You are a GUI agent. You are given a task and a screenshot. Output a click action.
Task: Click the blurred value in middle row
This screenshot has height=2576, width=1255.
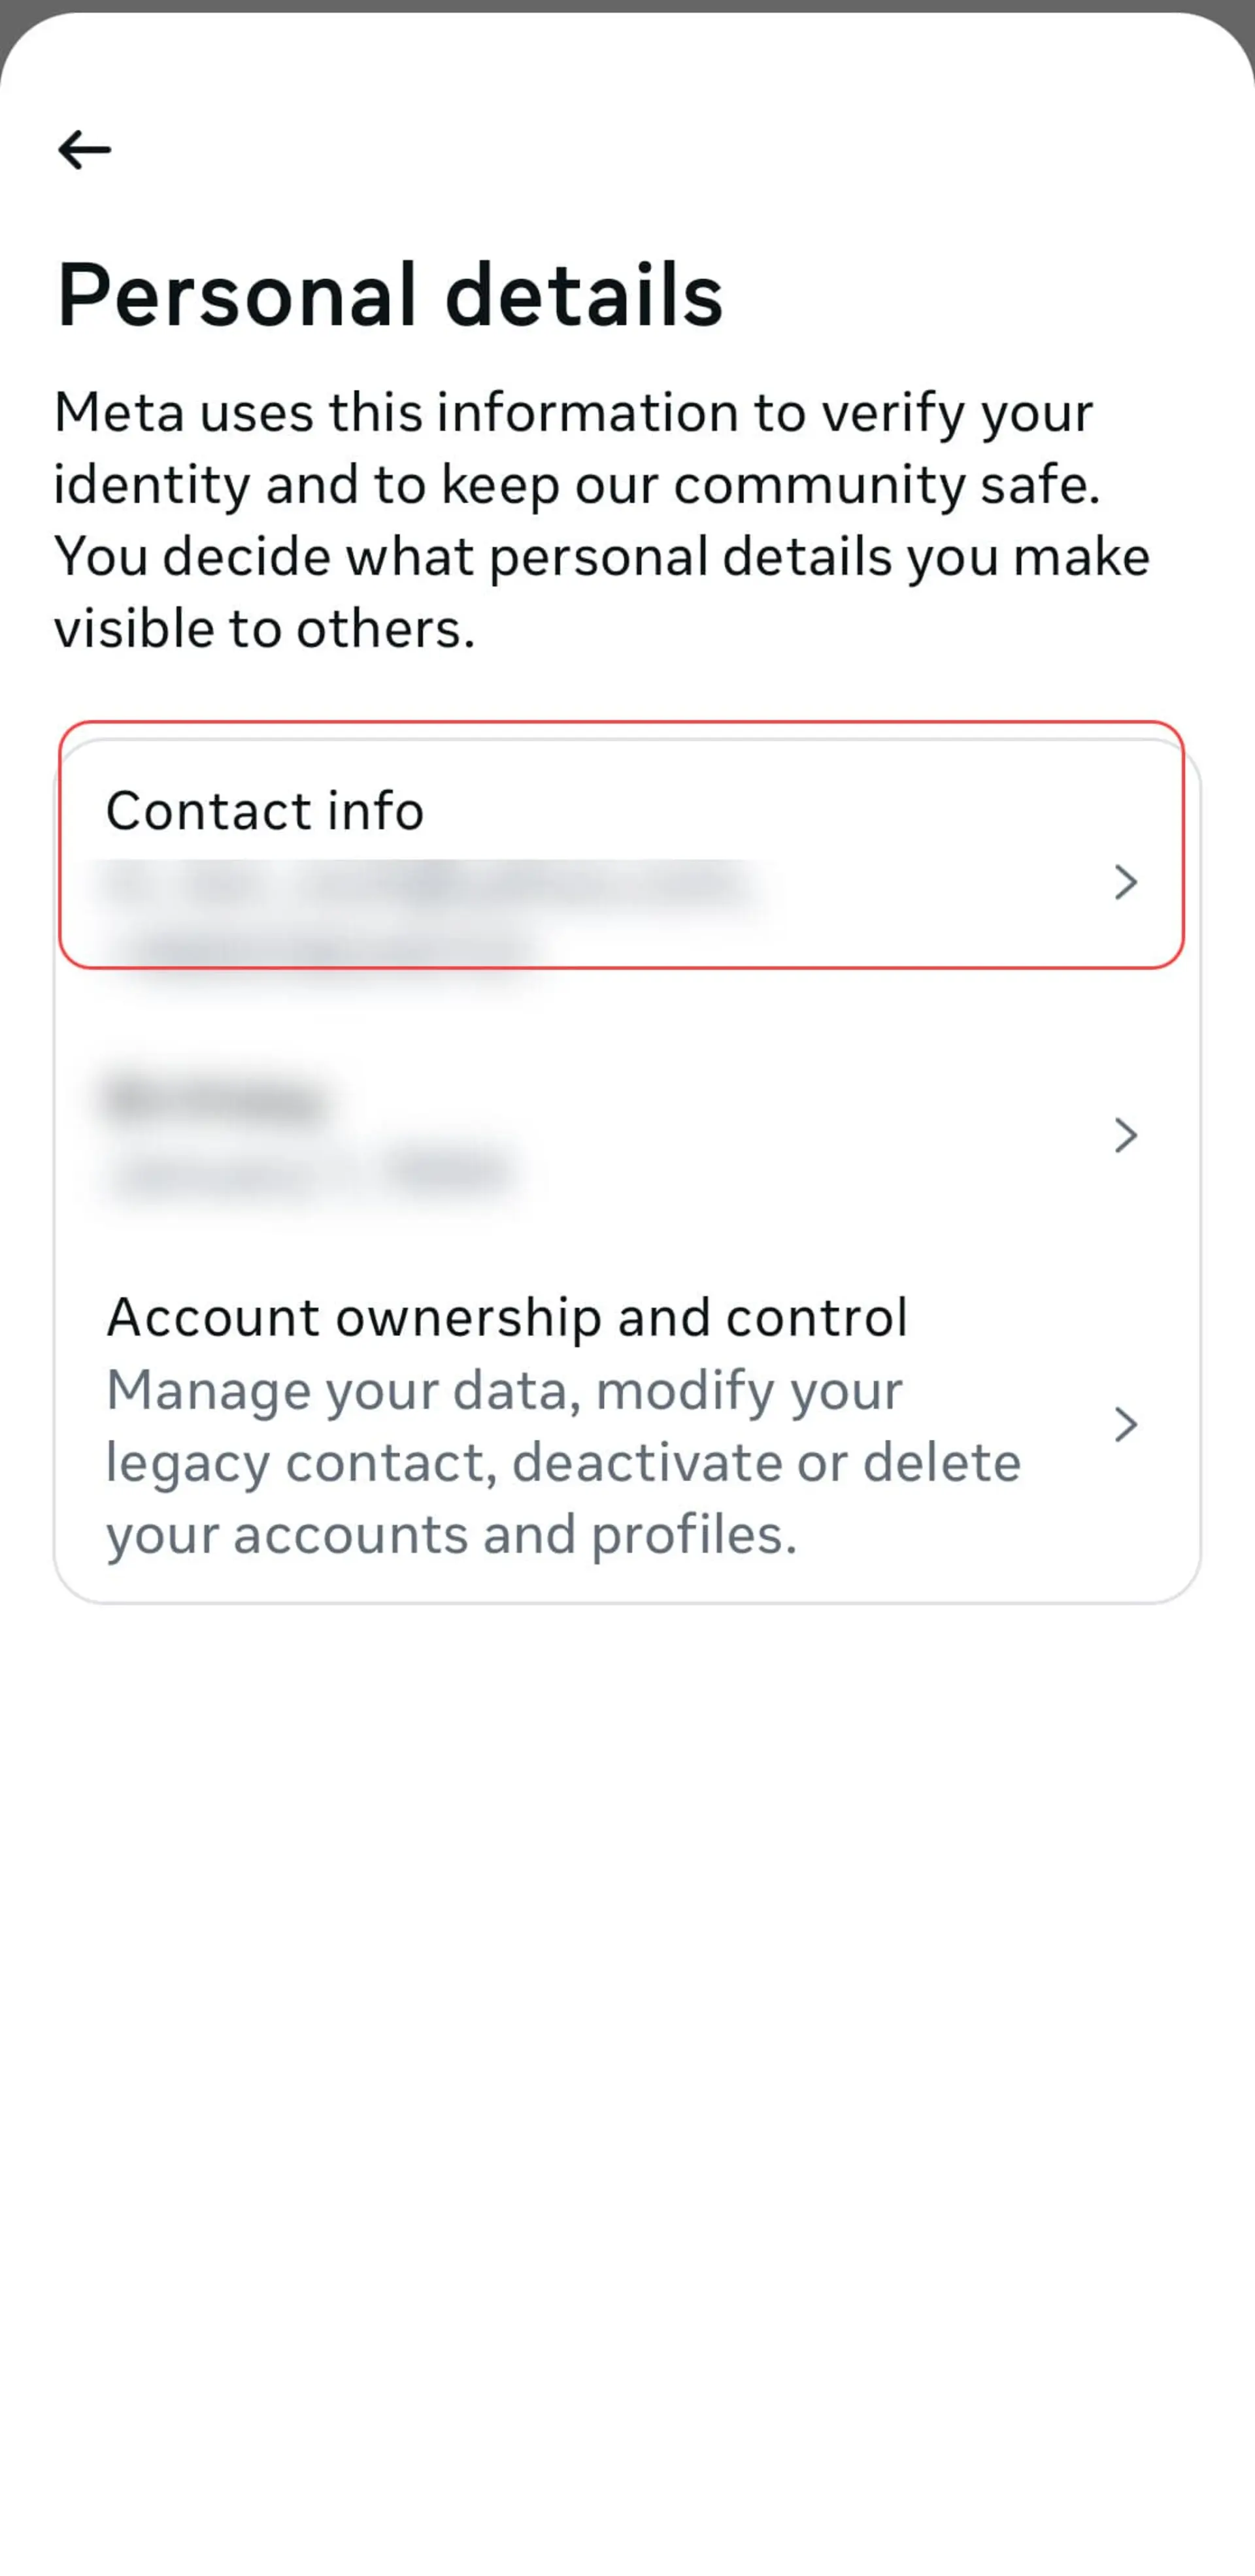[310, 1170]
